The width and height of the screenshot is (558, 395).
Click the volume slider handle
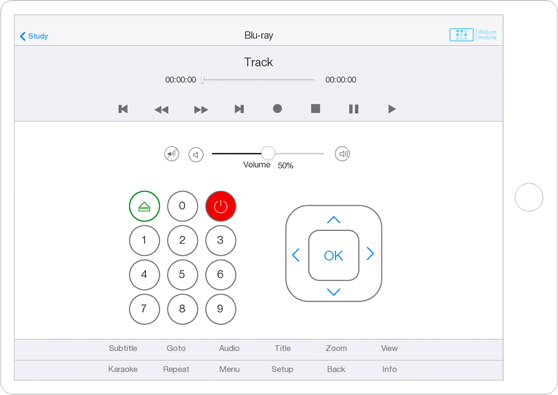[x=268, y=153]
